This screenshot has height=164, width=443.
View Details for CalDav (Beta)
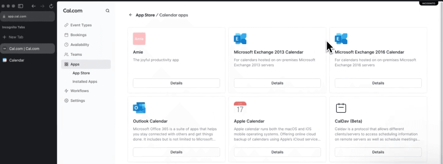click(x=378, y=152)
